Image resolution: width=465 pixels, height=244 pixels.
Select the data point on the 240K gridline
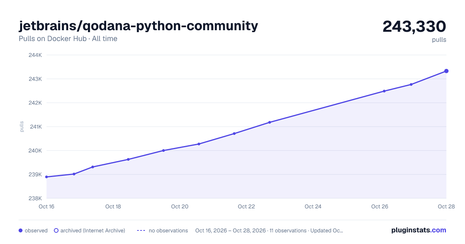click(x=164, y=150)
